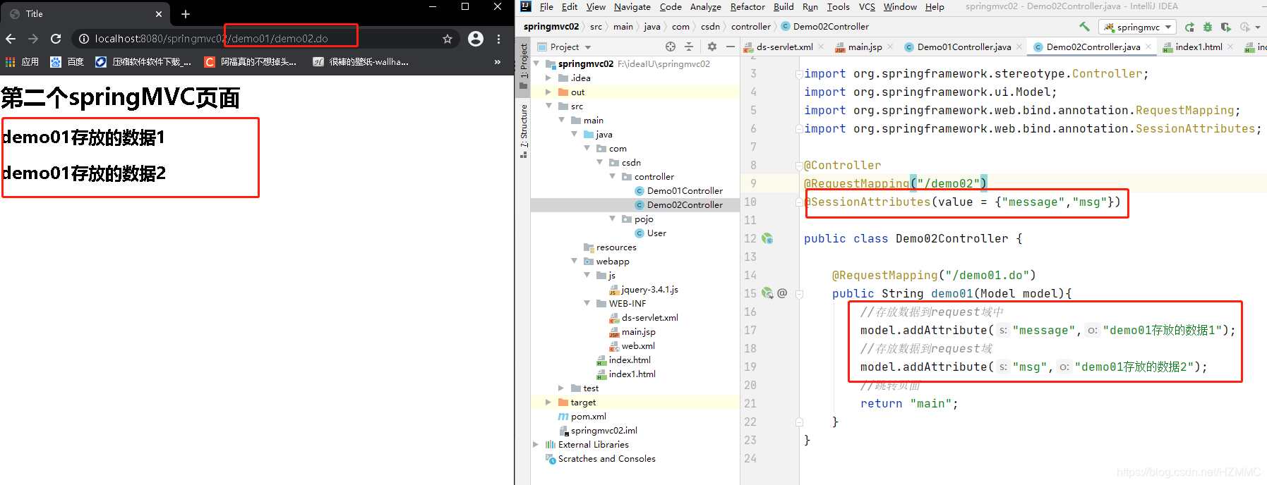This screenshot has width=1267, height=485.
Task: Switch to the main.jsp editor tab
Action: point(865,47)
